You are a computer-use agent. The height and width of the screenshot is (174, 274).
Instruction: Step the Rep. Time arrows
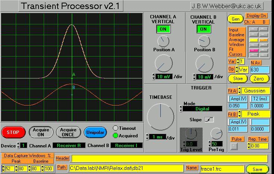click(x=249, y=146)
